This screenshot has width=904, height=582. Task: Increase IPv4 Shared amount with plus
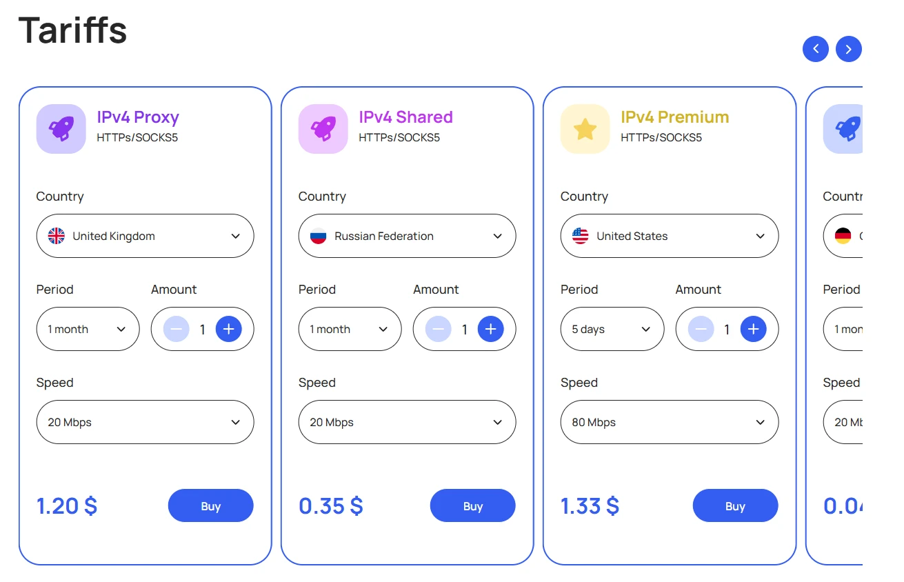point(491,329)
